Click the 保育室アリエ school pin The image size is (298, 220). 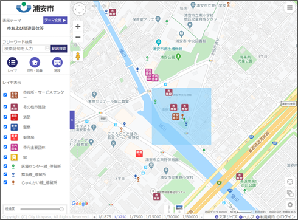(158, 19)
